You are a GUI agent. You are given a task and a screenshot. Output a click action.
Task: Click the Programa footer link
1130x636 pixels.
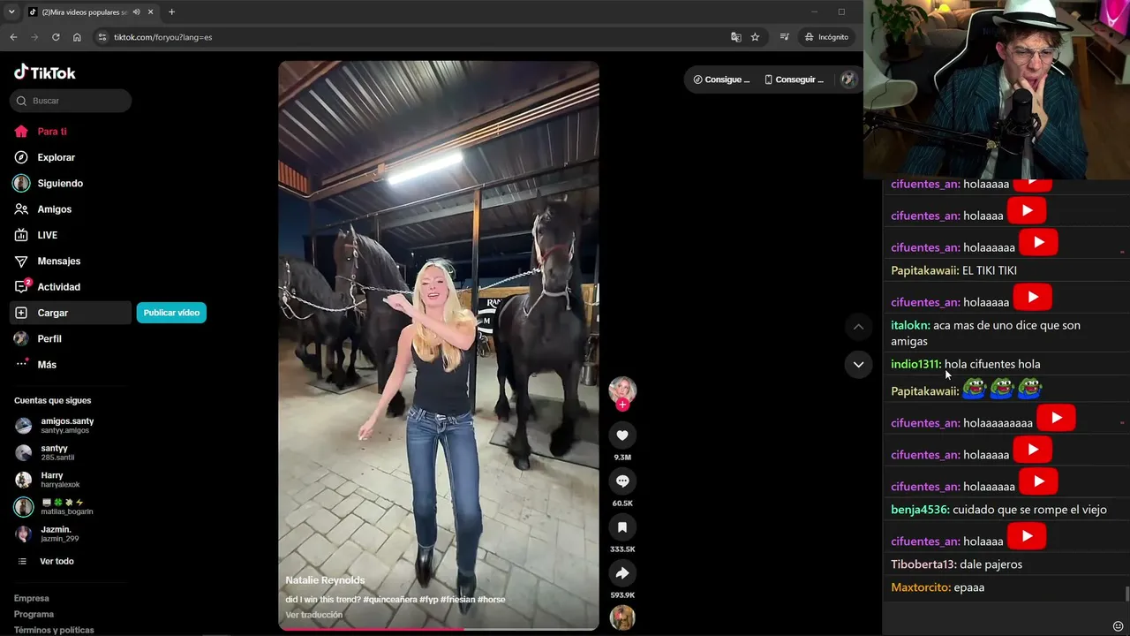[34, 614]
